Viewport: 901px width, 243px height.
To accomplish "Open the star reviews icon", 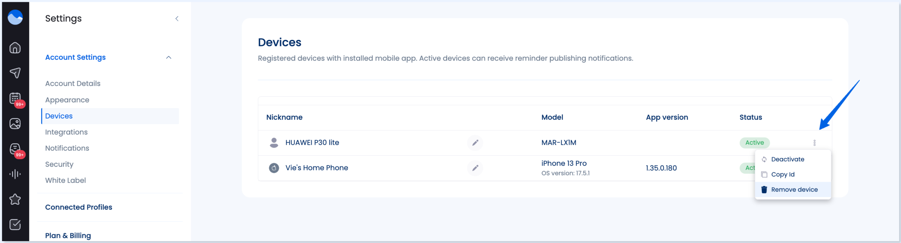I will click(15, 199).
